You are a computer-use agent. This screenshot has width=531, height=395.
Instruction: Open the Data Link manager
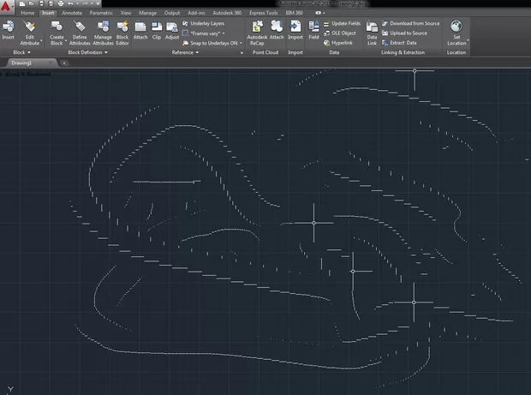pos(372,28)
